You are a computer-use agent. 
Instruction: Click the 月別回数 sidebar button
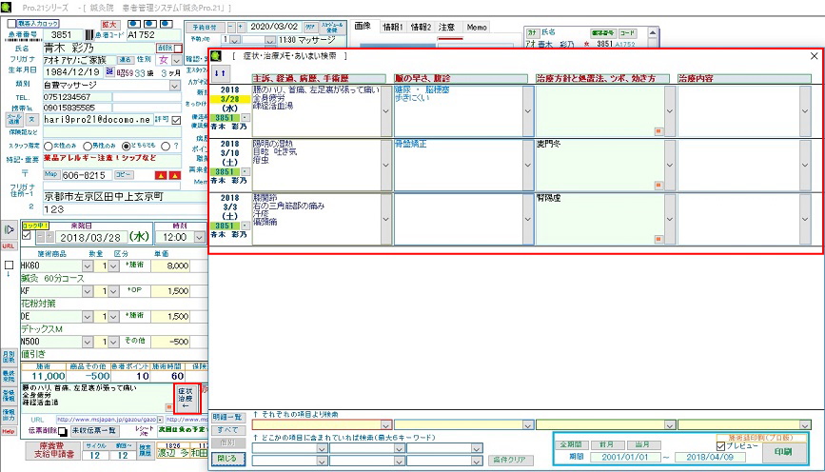(9, 356)
